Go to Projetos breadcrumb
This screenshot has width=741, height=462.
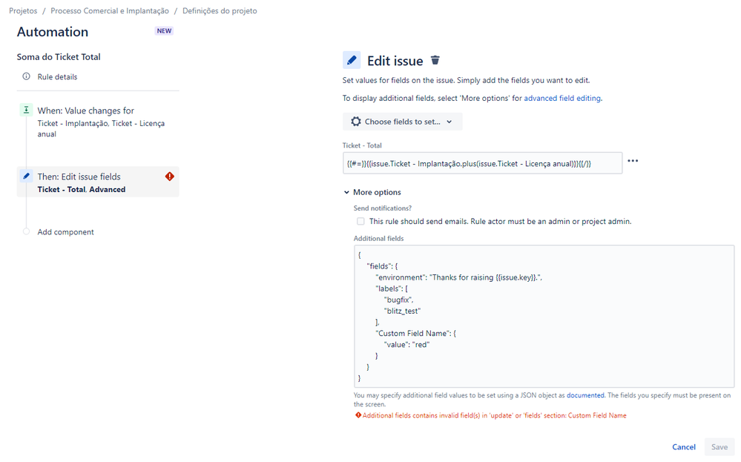pos(23,11)
